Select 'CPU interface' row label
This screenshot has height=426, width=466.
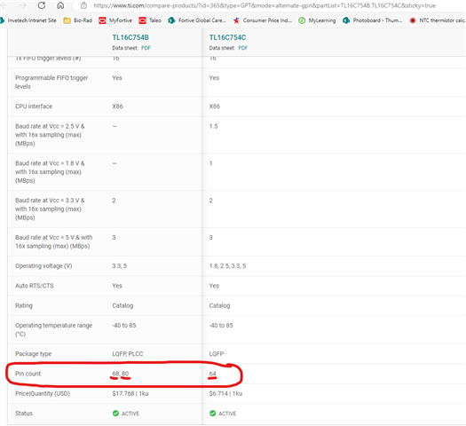[34, 106]
